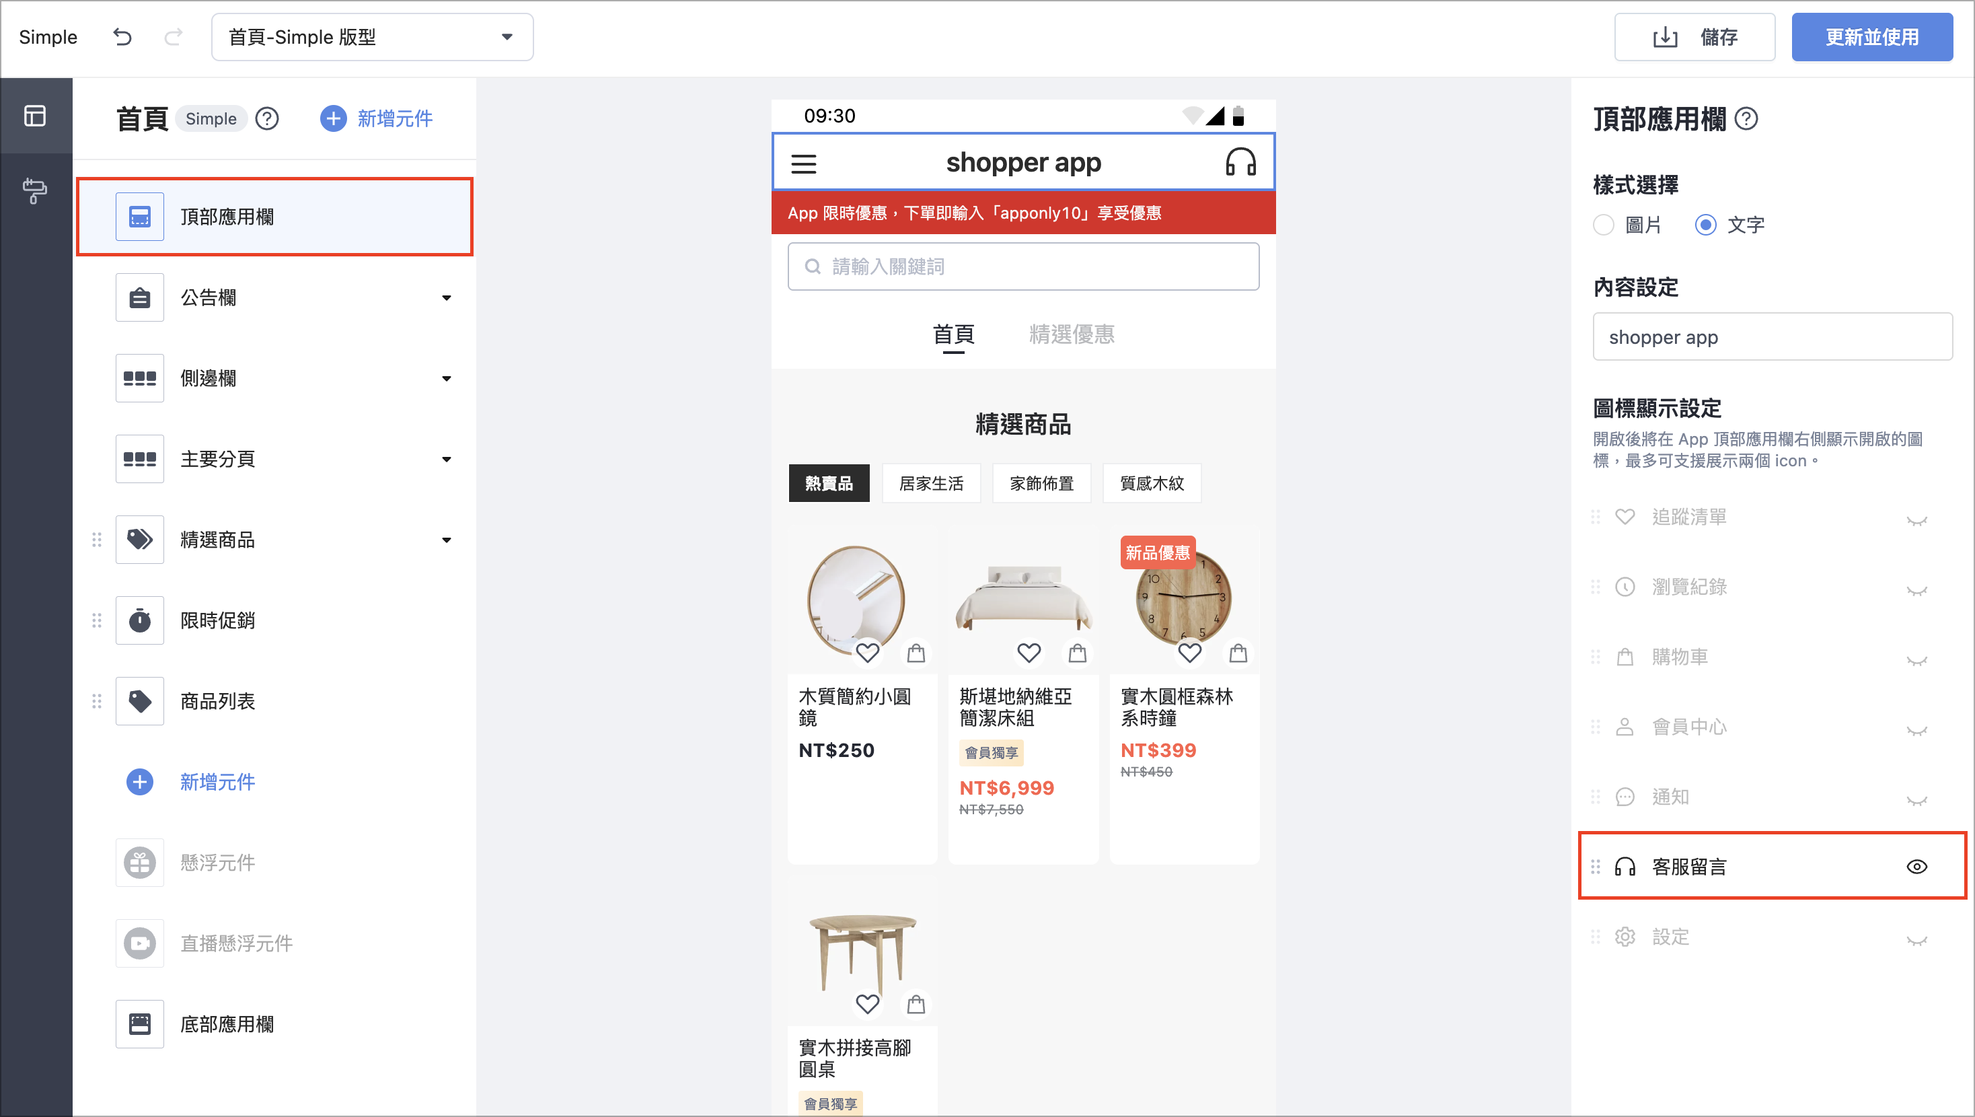This screenshot has width=1975, height=1117.
Task: Select the 限時促銷 list item
Action: (x=274, y=620)
